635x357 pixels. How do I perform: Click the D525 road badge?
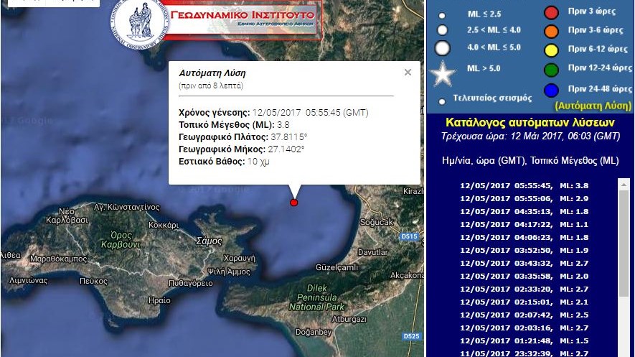pos(412,336)
